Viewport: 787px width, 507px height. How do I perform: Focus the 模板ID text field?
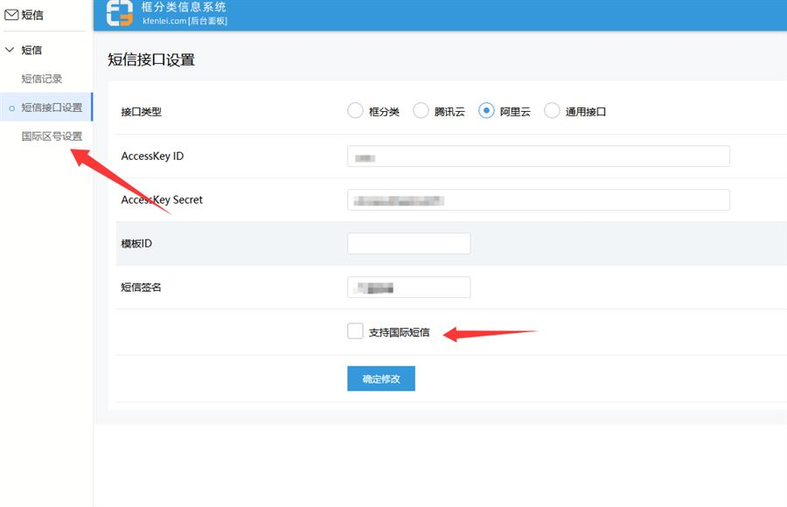pyautogui.click(x=408, y=244)
